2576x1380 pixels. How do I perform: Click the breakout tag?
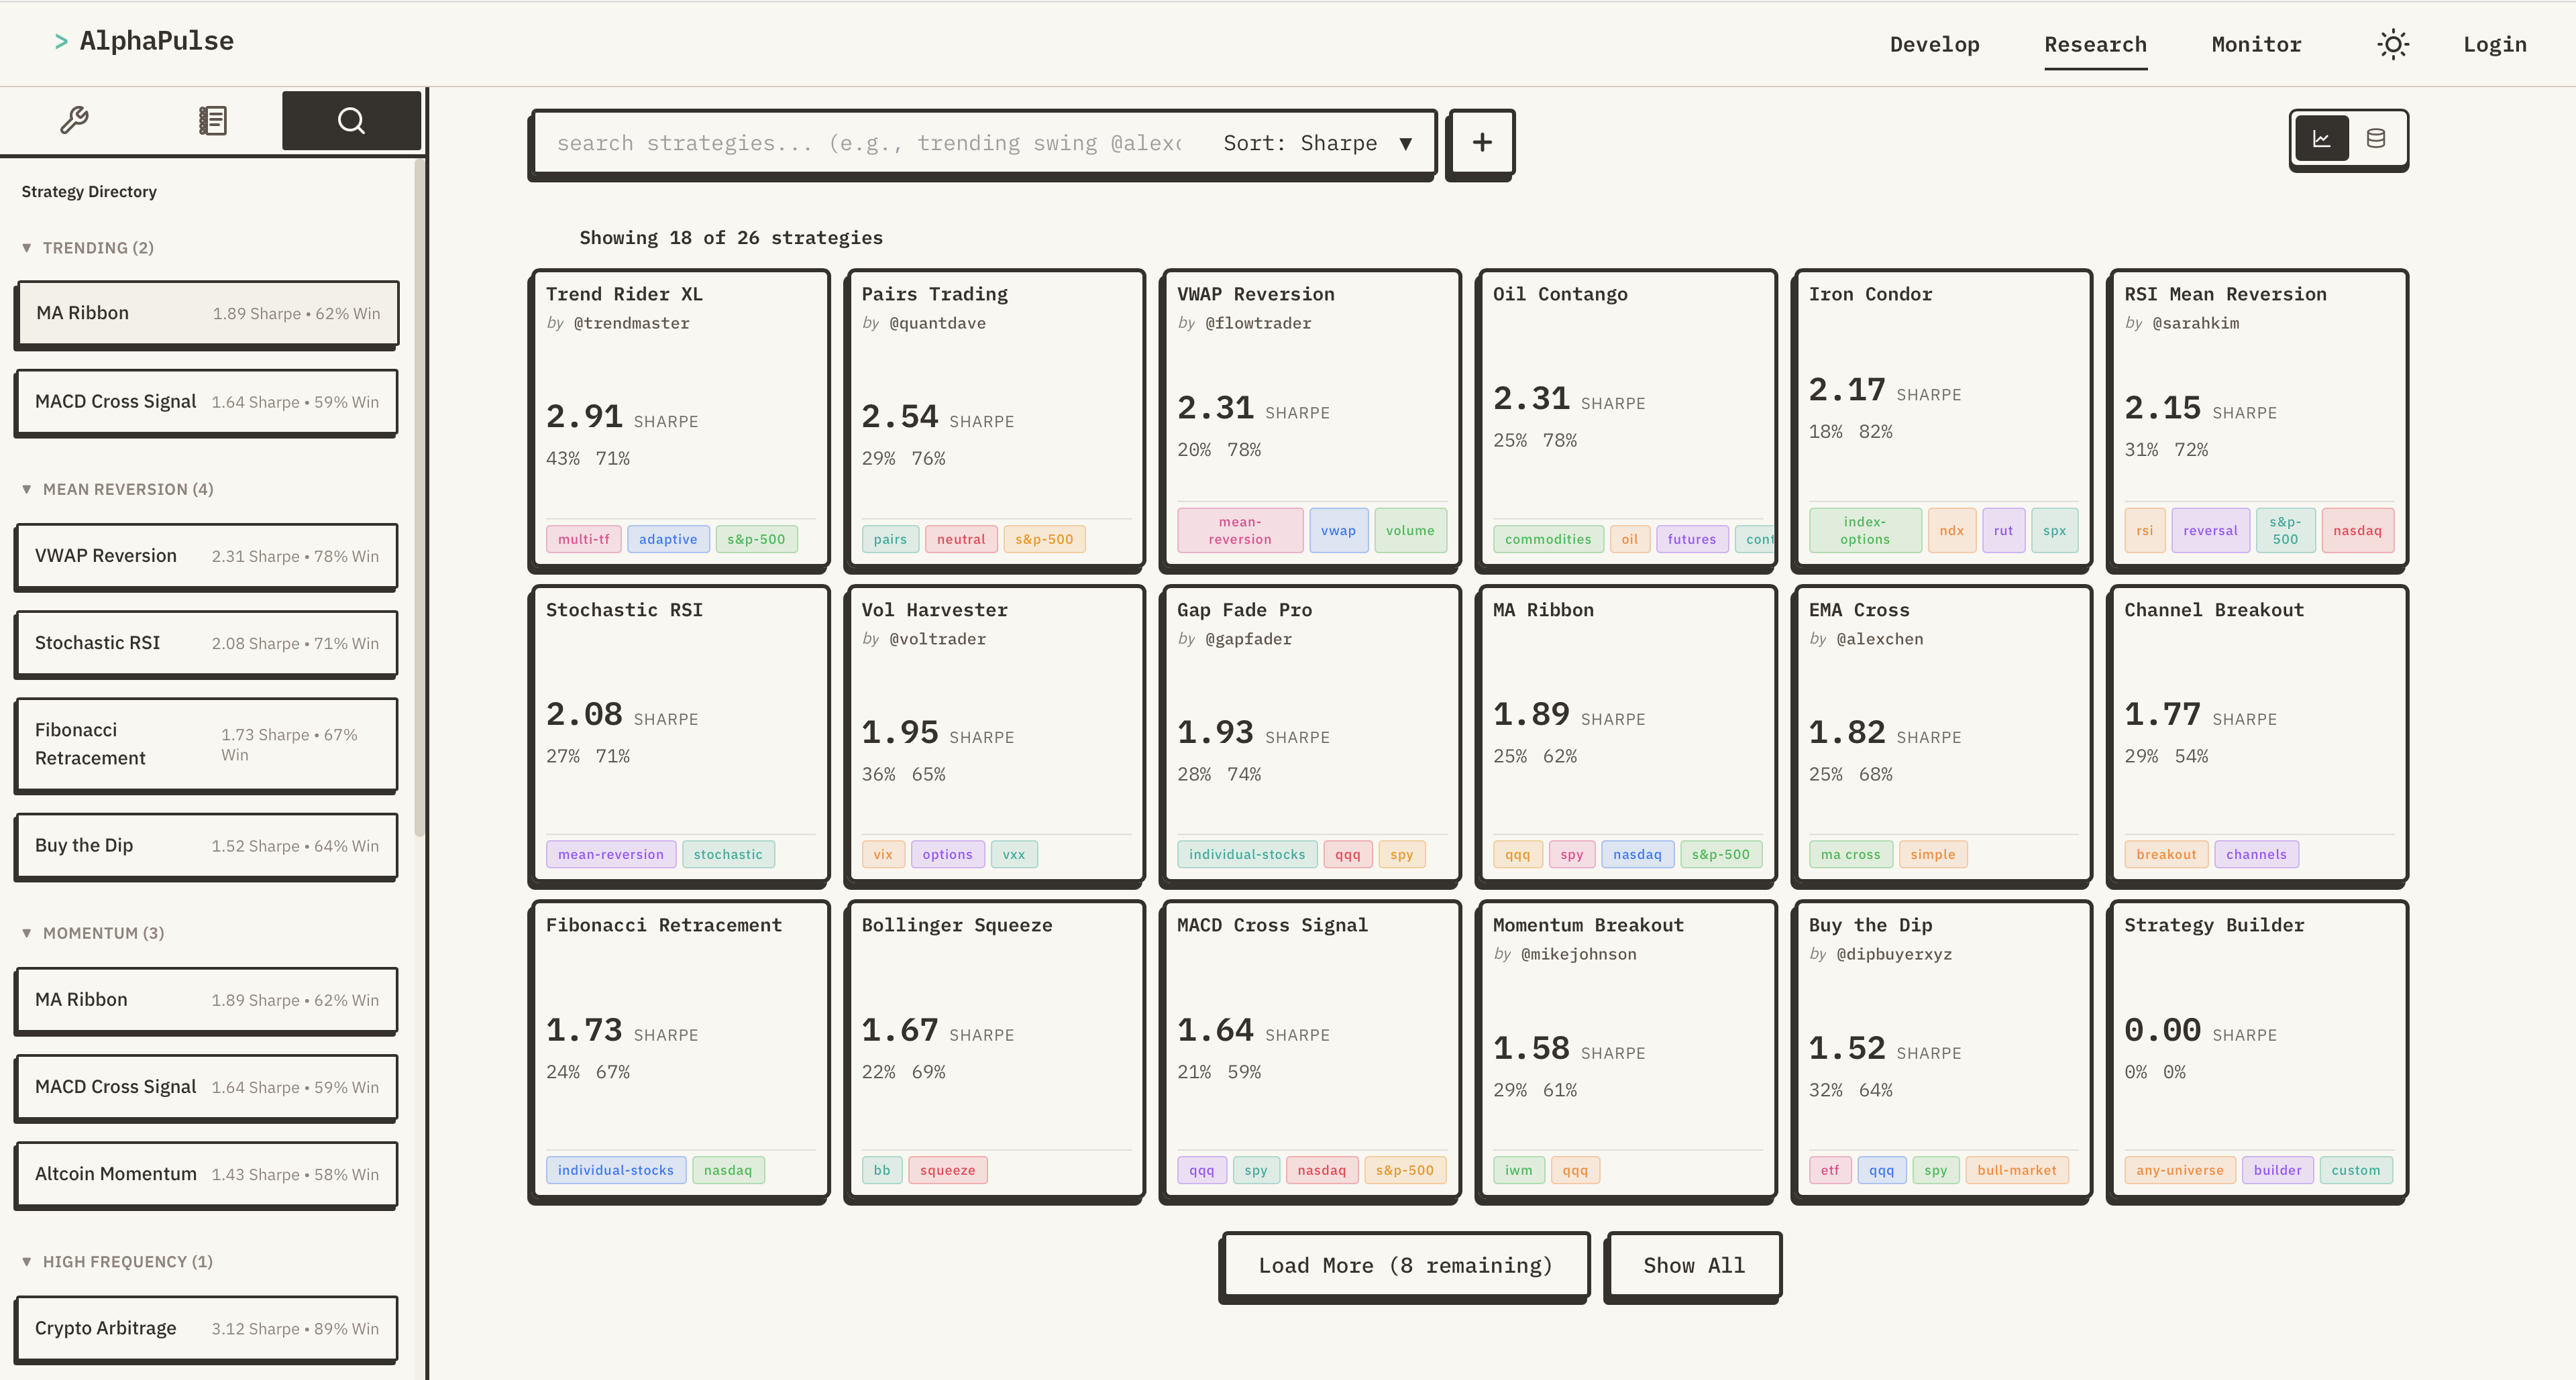tap(2166, 856)
